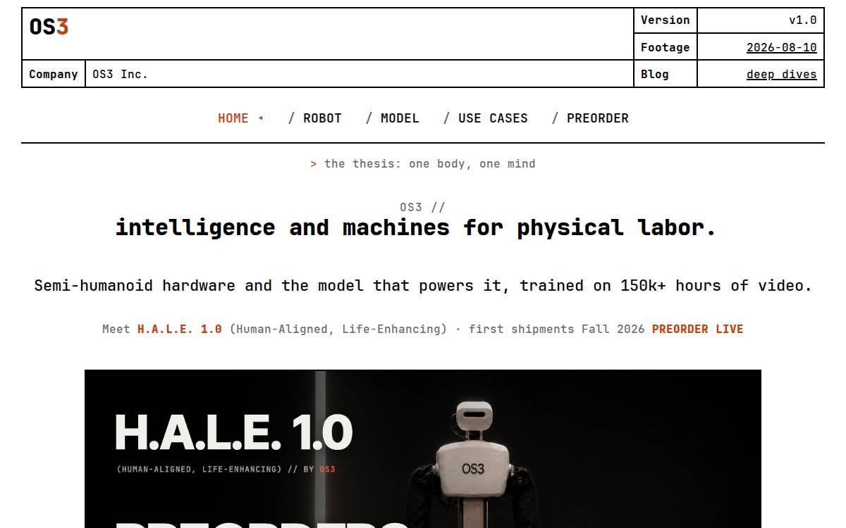Navigate to USE CASES
The image size is (846, 528).
pos(493,118)
